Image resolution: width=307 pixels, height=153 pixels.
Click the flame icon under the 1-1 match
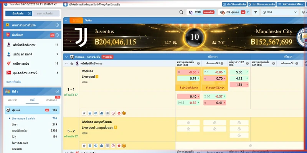119,113
